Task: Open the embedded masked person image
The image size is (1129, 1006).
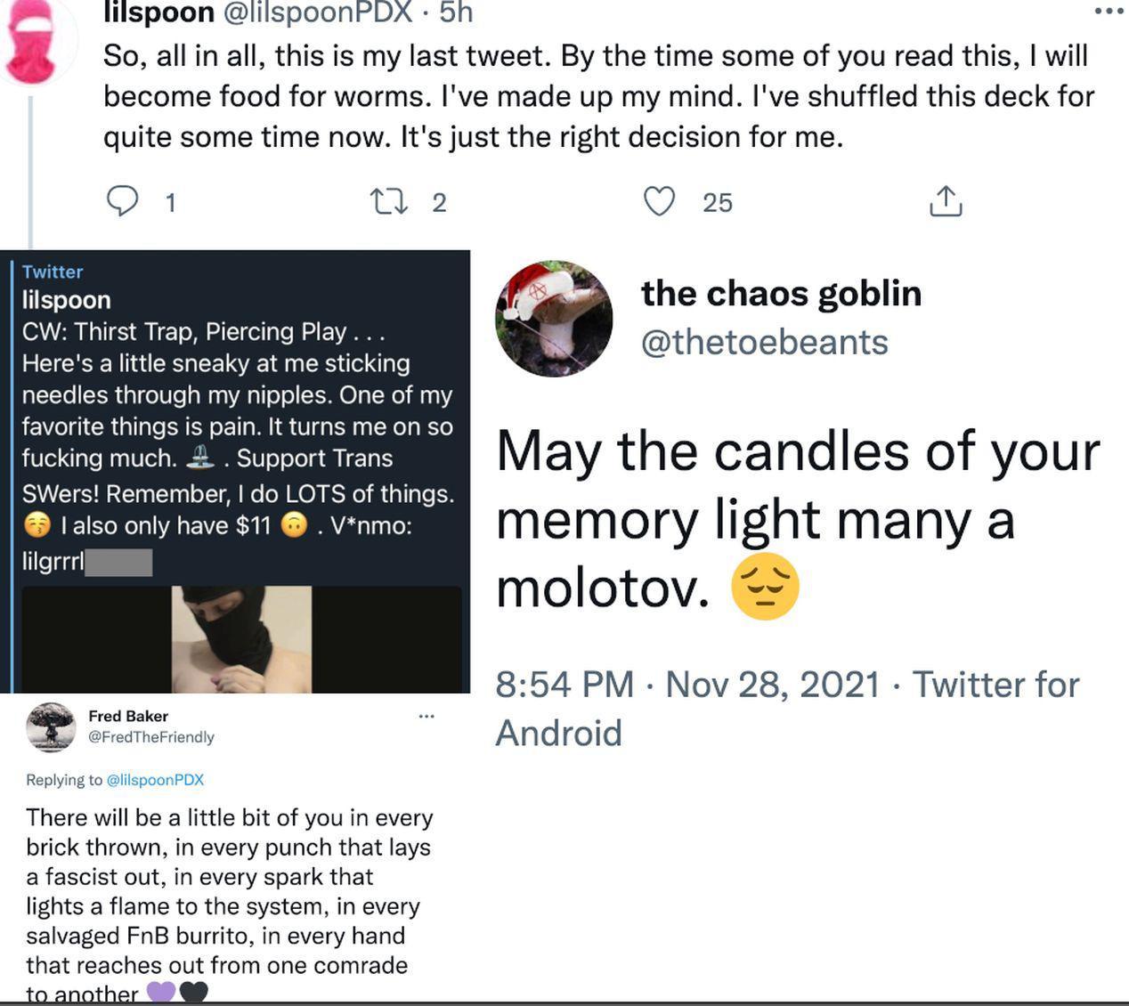Action: 241,638
